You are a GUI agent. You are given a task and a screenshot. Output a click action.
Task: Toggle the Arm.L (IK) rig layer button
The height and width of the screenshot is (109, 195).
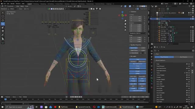pyautogui.click(x=133, y=77)
